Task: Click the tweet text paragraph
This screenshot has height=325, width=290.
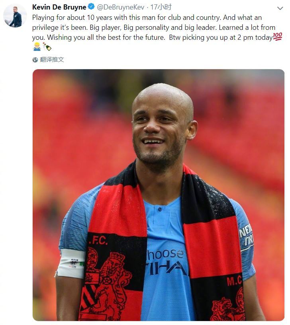Action: tap(157, 32)
